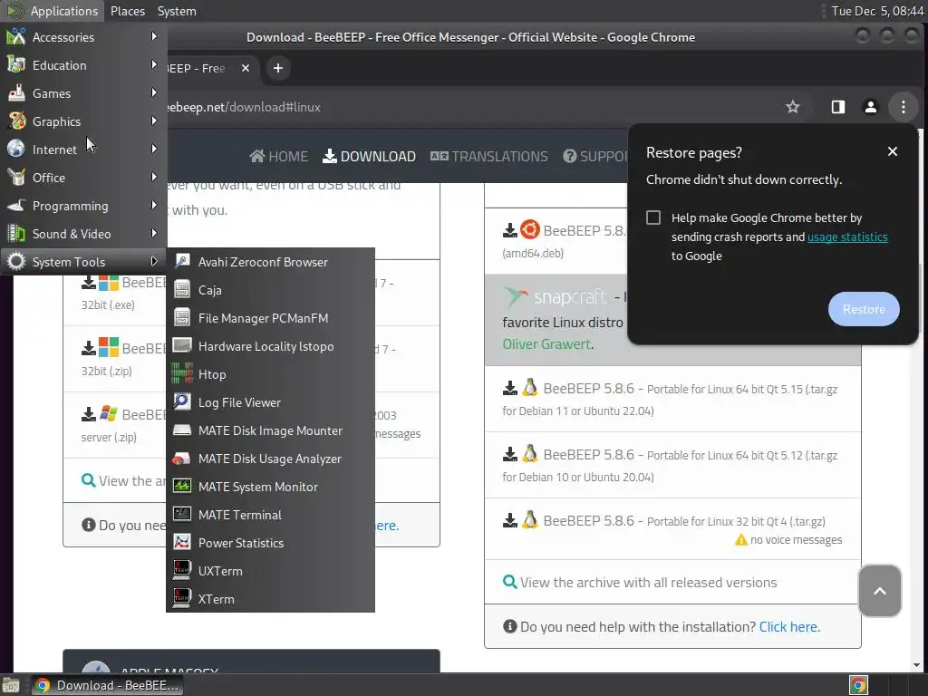Enable sending crash reports checkbox
The height and width of the screenshot is (696, 928).
coord(653,217)
